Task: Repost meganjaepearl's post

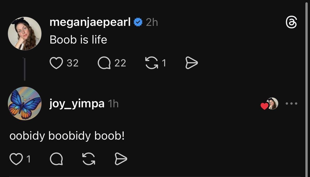Action: point(152,63)
